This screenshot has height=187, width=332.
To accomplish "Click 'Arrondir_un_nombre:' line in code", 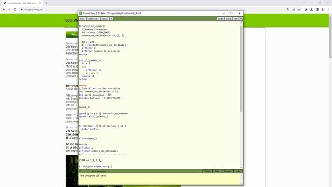I will pos(92,26).
